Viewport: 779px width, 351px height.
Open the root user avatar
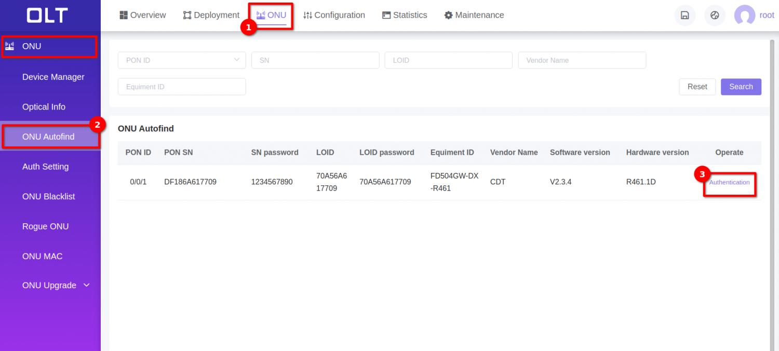coord(744,16)
